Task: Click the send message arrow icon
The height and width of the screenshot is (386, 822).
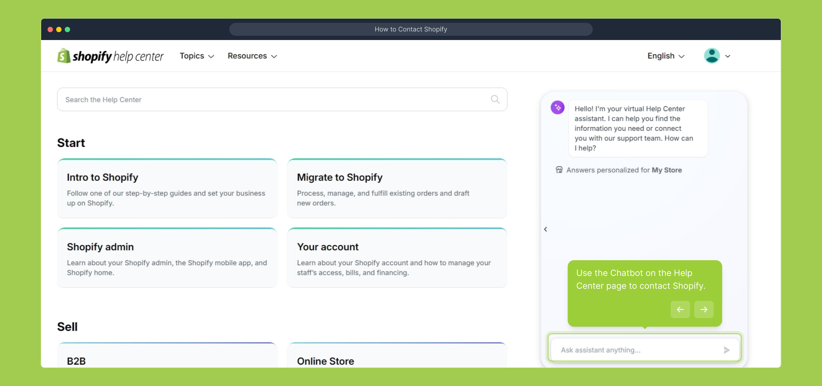Action: point(726,350)
